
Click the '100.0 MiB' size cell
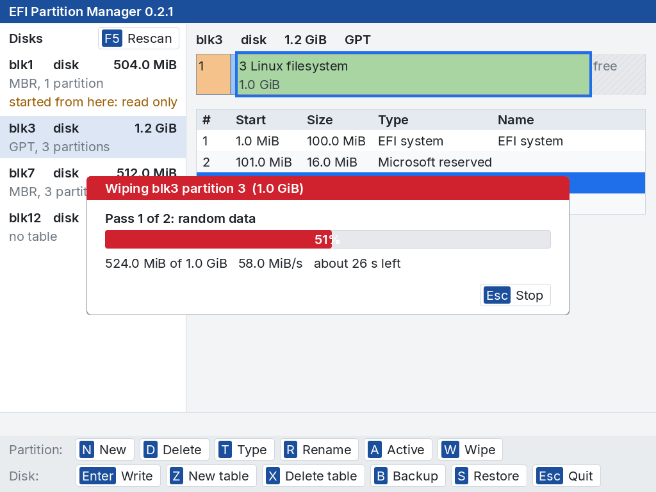pyautogui.click(x=336, y=141)
